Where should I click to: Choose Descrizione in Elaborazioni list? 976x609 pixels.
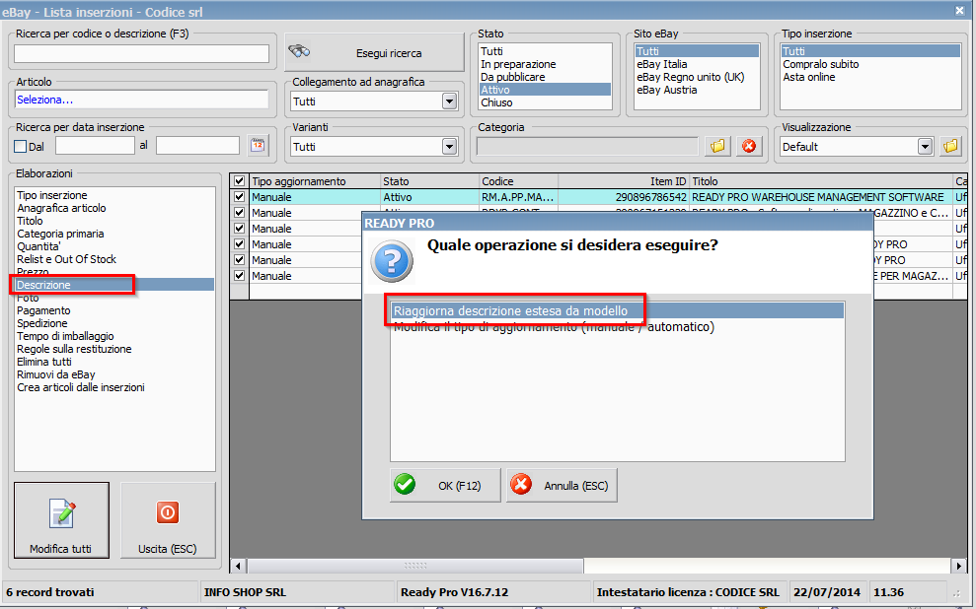(114, 285)
